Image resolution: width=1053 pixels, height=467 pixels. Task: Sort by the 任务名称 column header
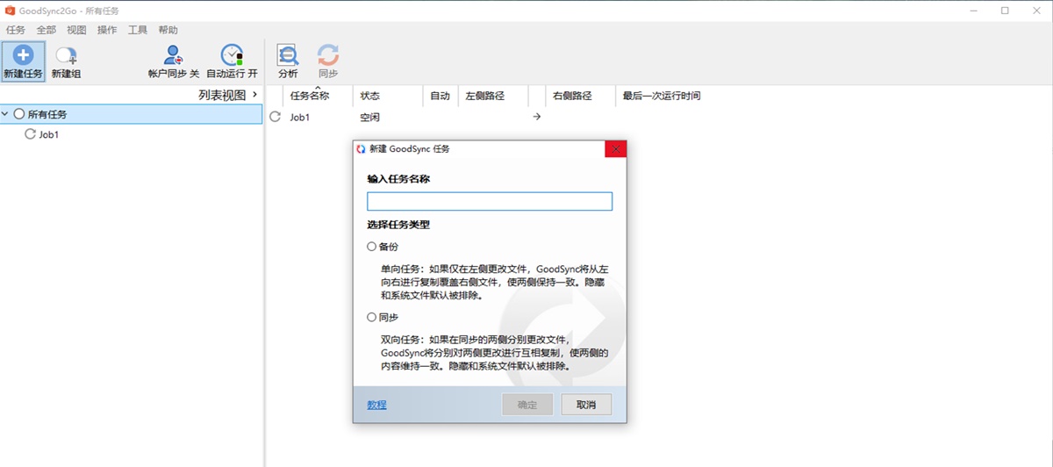point(309,96)
